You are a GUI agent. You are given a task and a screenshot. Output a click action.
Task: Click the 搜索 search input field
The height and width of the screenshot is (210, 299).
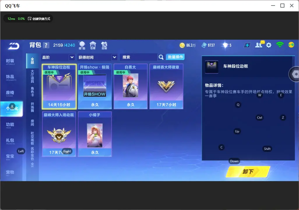pos(138,57)
